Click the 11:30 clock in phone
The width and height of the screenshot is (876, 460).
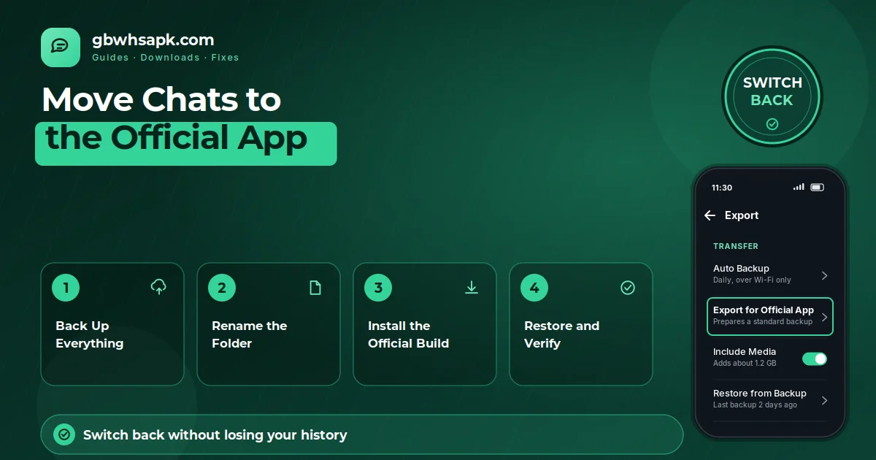pyautogui.click(x=722, y=188)
